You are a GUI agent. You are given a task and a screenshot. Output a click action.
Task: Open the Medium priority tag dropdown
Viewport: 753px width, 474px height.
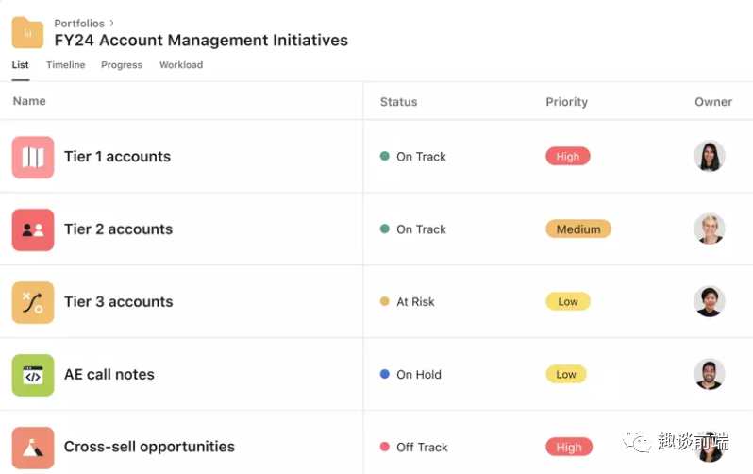[578, 229]
